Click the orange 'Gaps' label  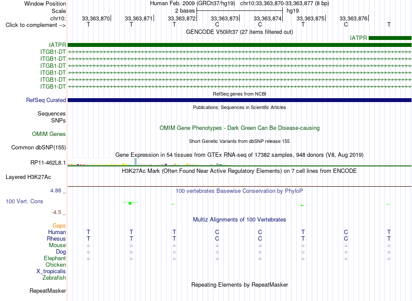pos(59,225)
